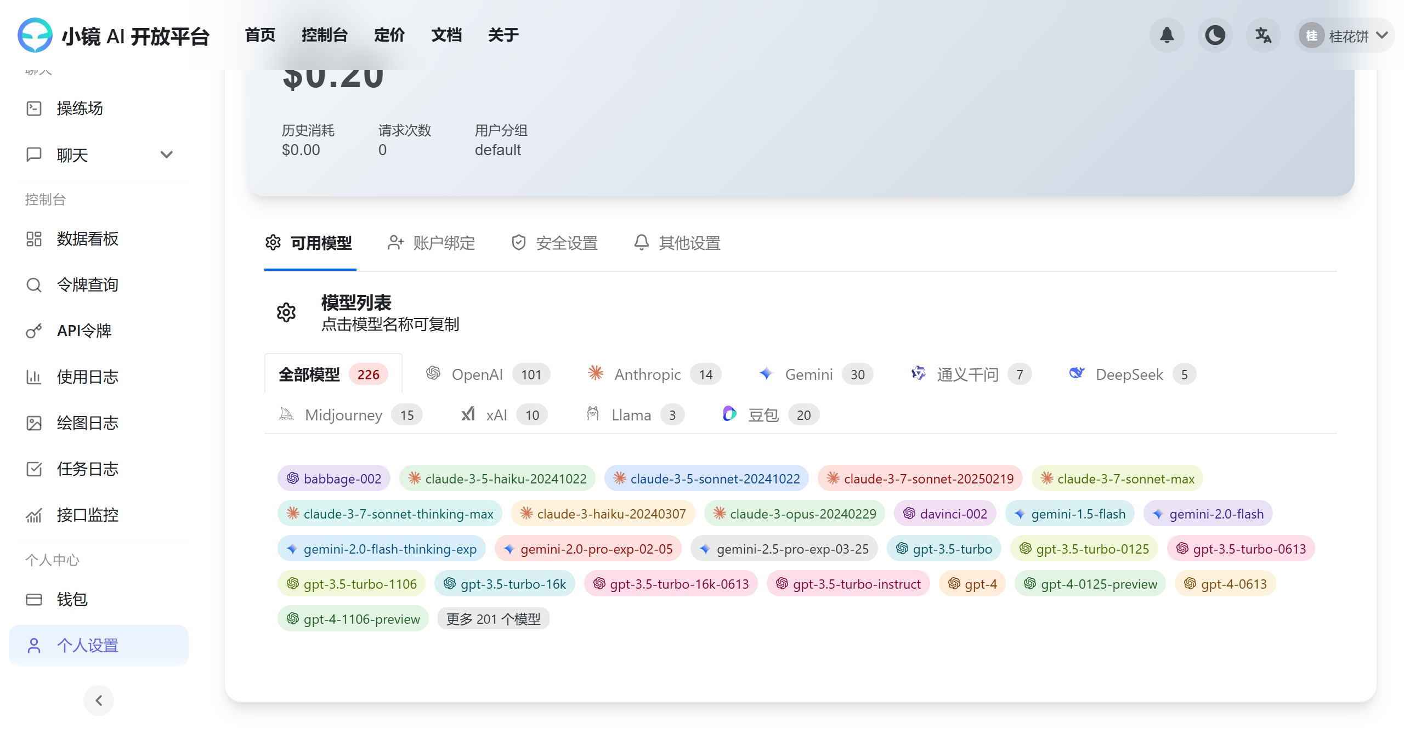Copy gemini-1.5-flash model tag

pos(1070,514)
